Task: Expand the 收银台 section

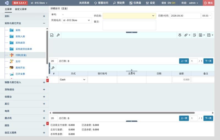Action: (x=44, y=97)
